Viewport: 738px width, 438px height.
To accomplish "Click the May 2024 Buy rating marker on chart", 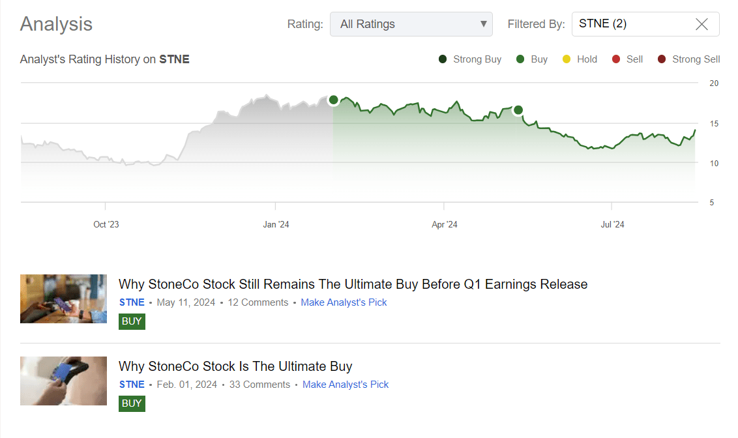I will [518, 109].
